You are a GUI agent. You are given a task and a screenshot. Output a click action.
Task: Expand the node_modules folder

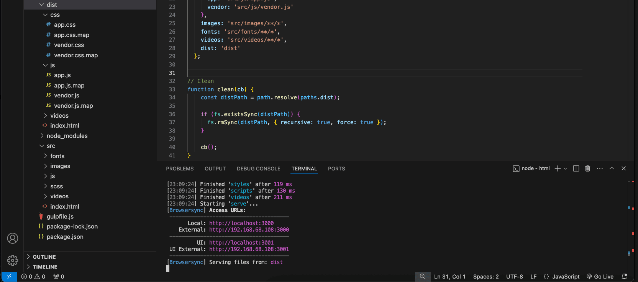tap(67, 136)
